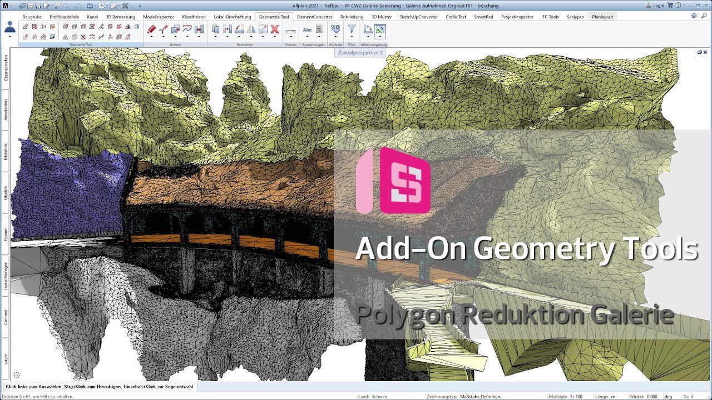Click the tag Attribute icon

tap(335, 29)
